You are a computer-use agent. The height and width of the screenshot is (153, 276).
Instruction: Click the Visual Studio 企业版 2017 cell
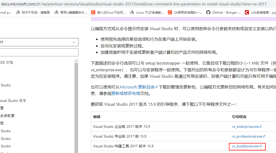coord(122,127)
